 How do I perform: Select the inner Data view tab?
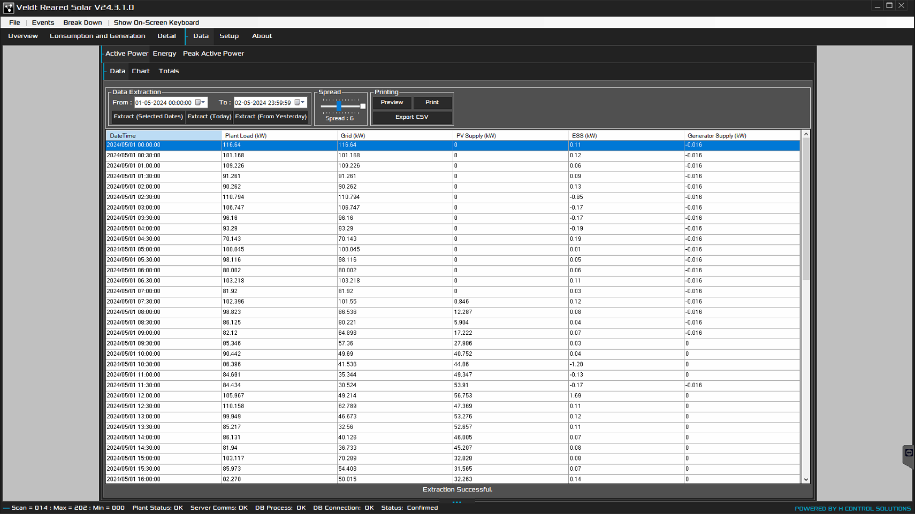tap(117, 71)
